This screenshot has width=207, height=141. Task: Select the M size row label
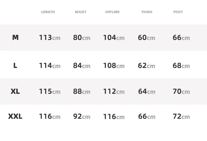click(16, 37)
